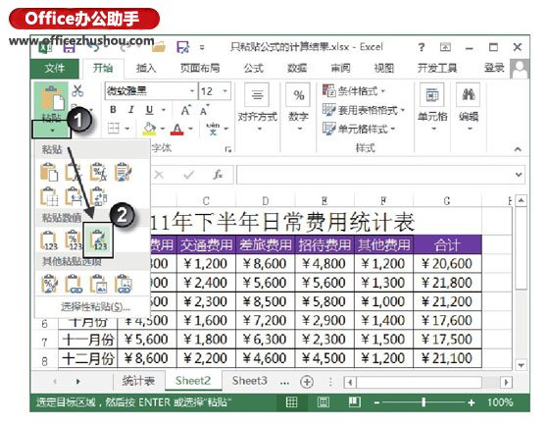The height and width of the screenshot is (426, 549).
Task: Select the No Borders paste option
Action: tap(49, 196)
